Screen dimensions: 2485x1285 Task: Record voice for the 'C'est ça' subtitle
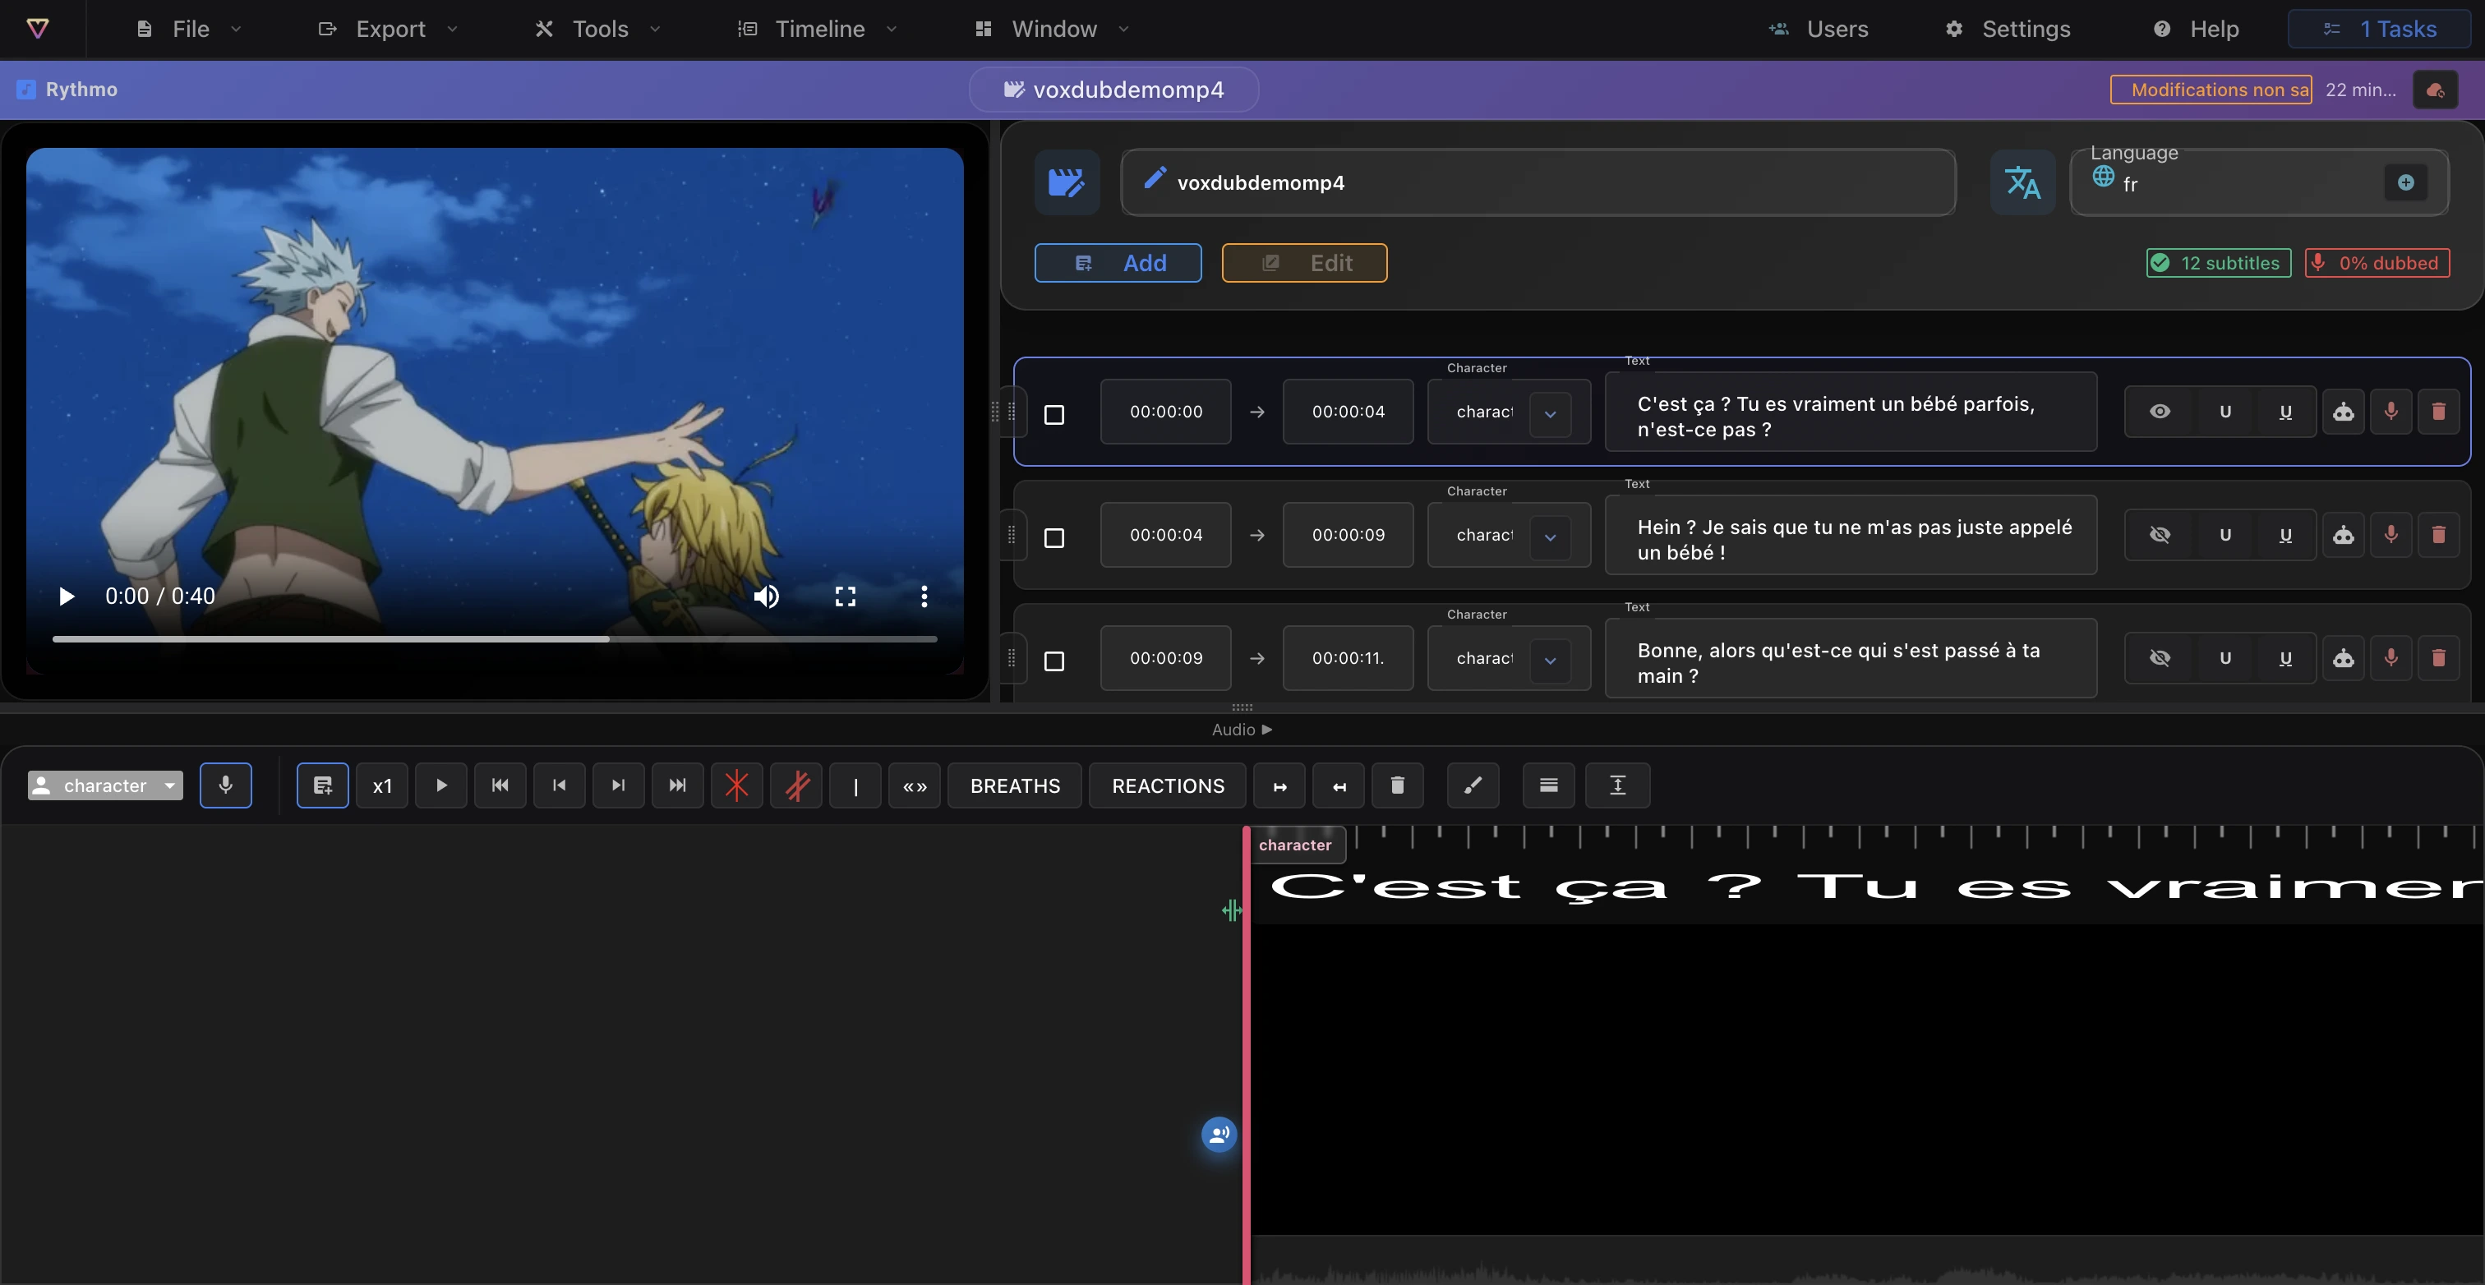point(2391,412)
